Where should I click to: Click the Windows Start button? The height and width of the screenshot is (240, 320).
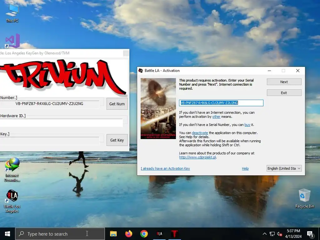(x=7, y=234)
